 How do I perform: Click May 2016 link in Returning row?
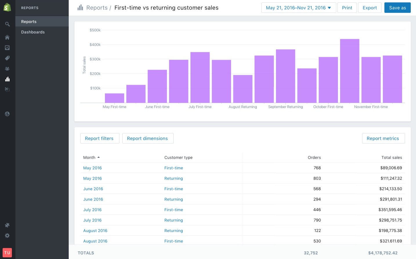[92, 178]
